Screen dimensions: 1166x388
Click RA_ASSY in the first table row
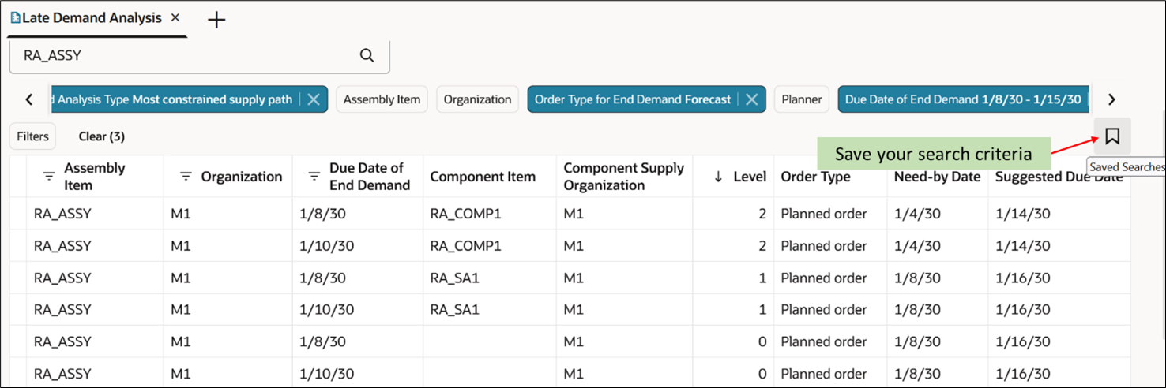[x=62, y=214]
